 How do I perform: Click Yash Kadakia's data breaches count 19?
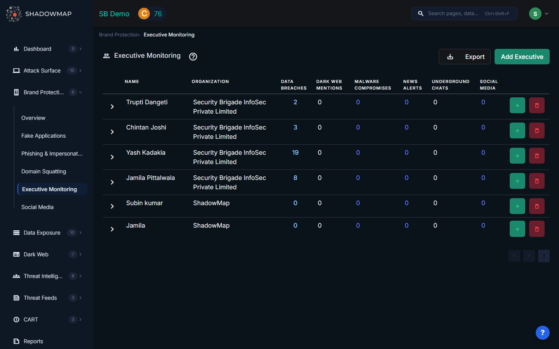[295, 153]
